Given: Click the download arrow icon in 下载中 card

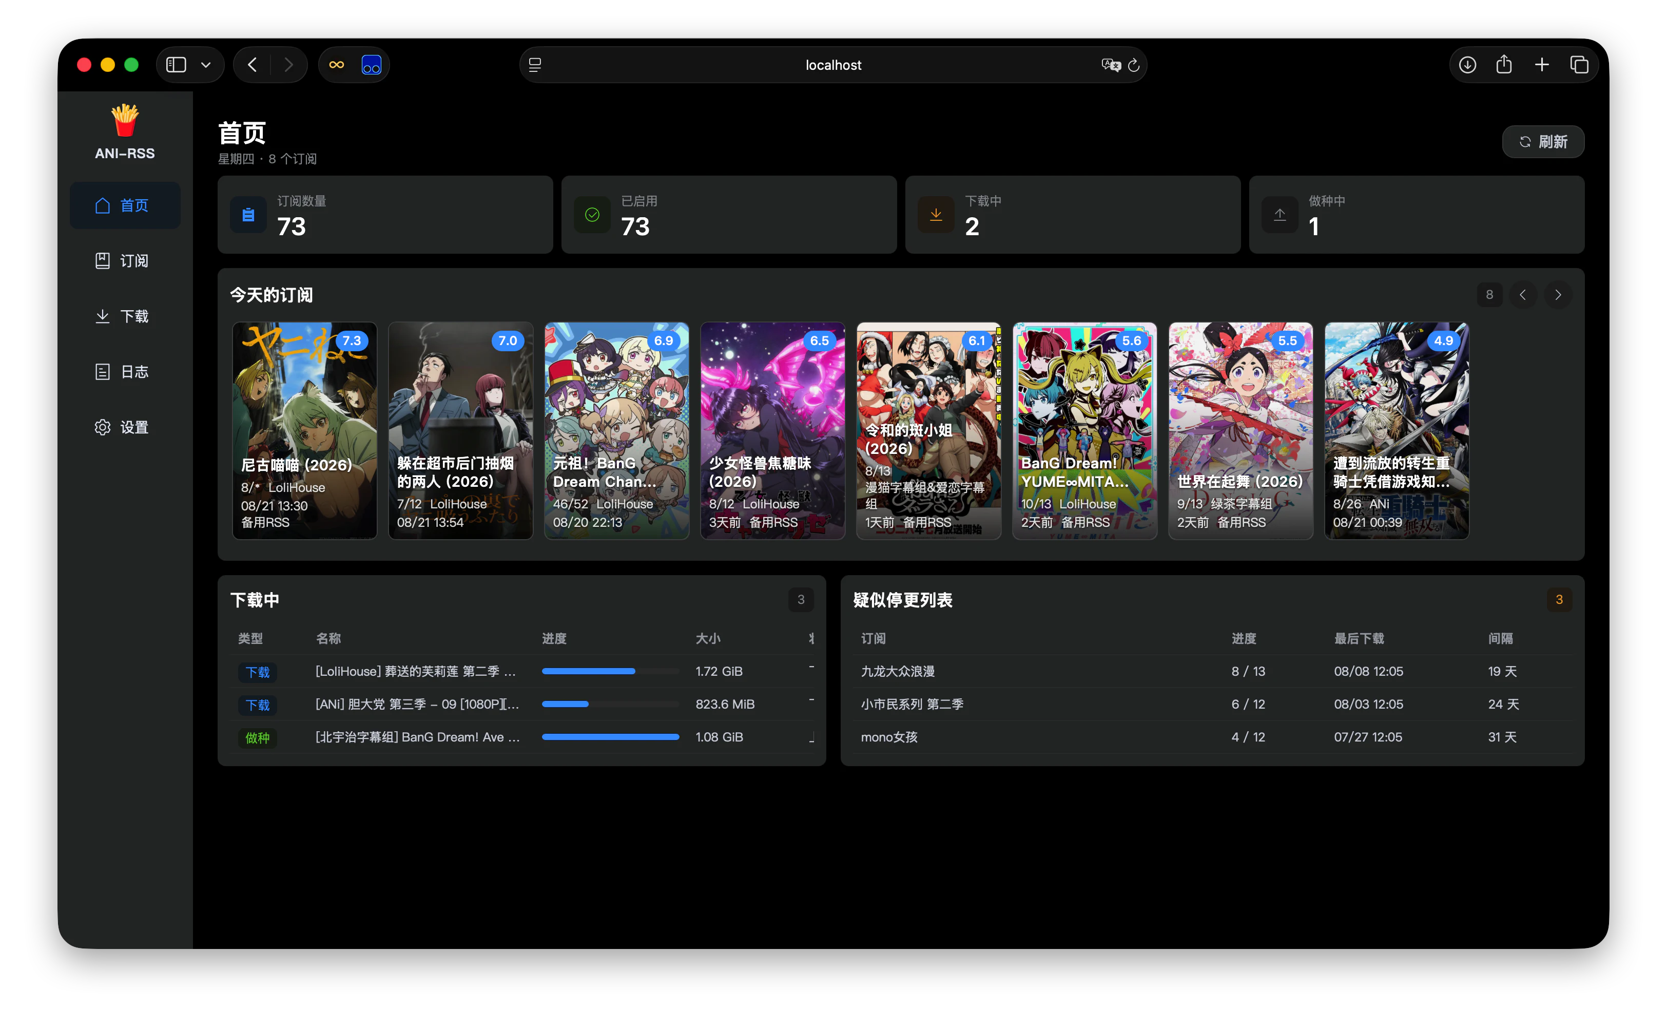Looking at the screenshot, I should pyautogui.click(x=936, y=215).
